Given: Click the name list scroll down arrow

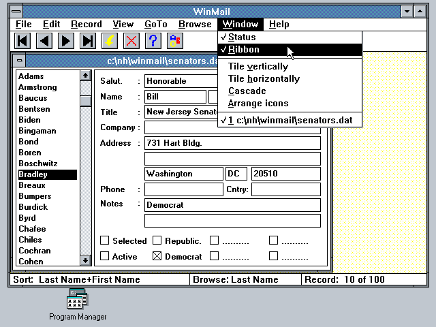Looking at the screenshot, I should tap(86, 260).
